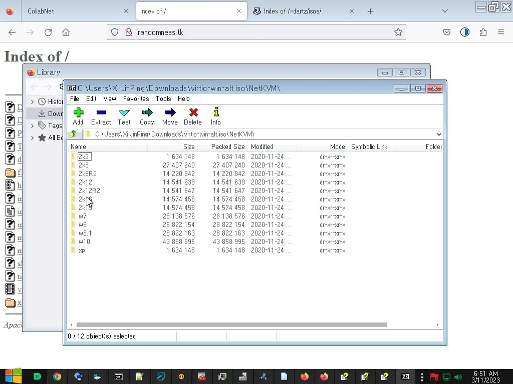Click the Symbolic Link column header
Image resolution: width=513 pixels, height=384 pixels.
[x=373, y=146]
